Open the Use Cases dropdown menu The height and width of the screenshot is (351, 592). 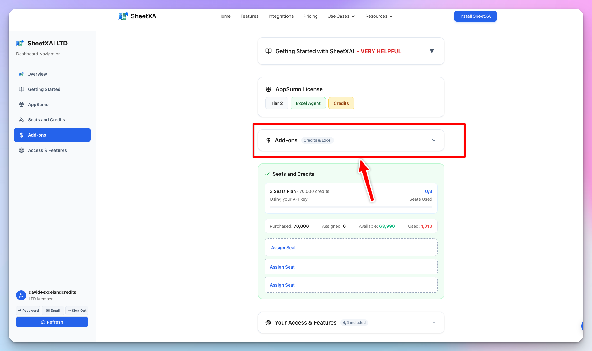(341, 16)
